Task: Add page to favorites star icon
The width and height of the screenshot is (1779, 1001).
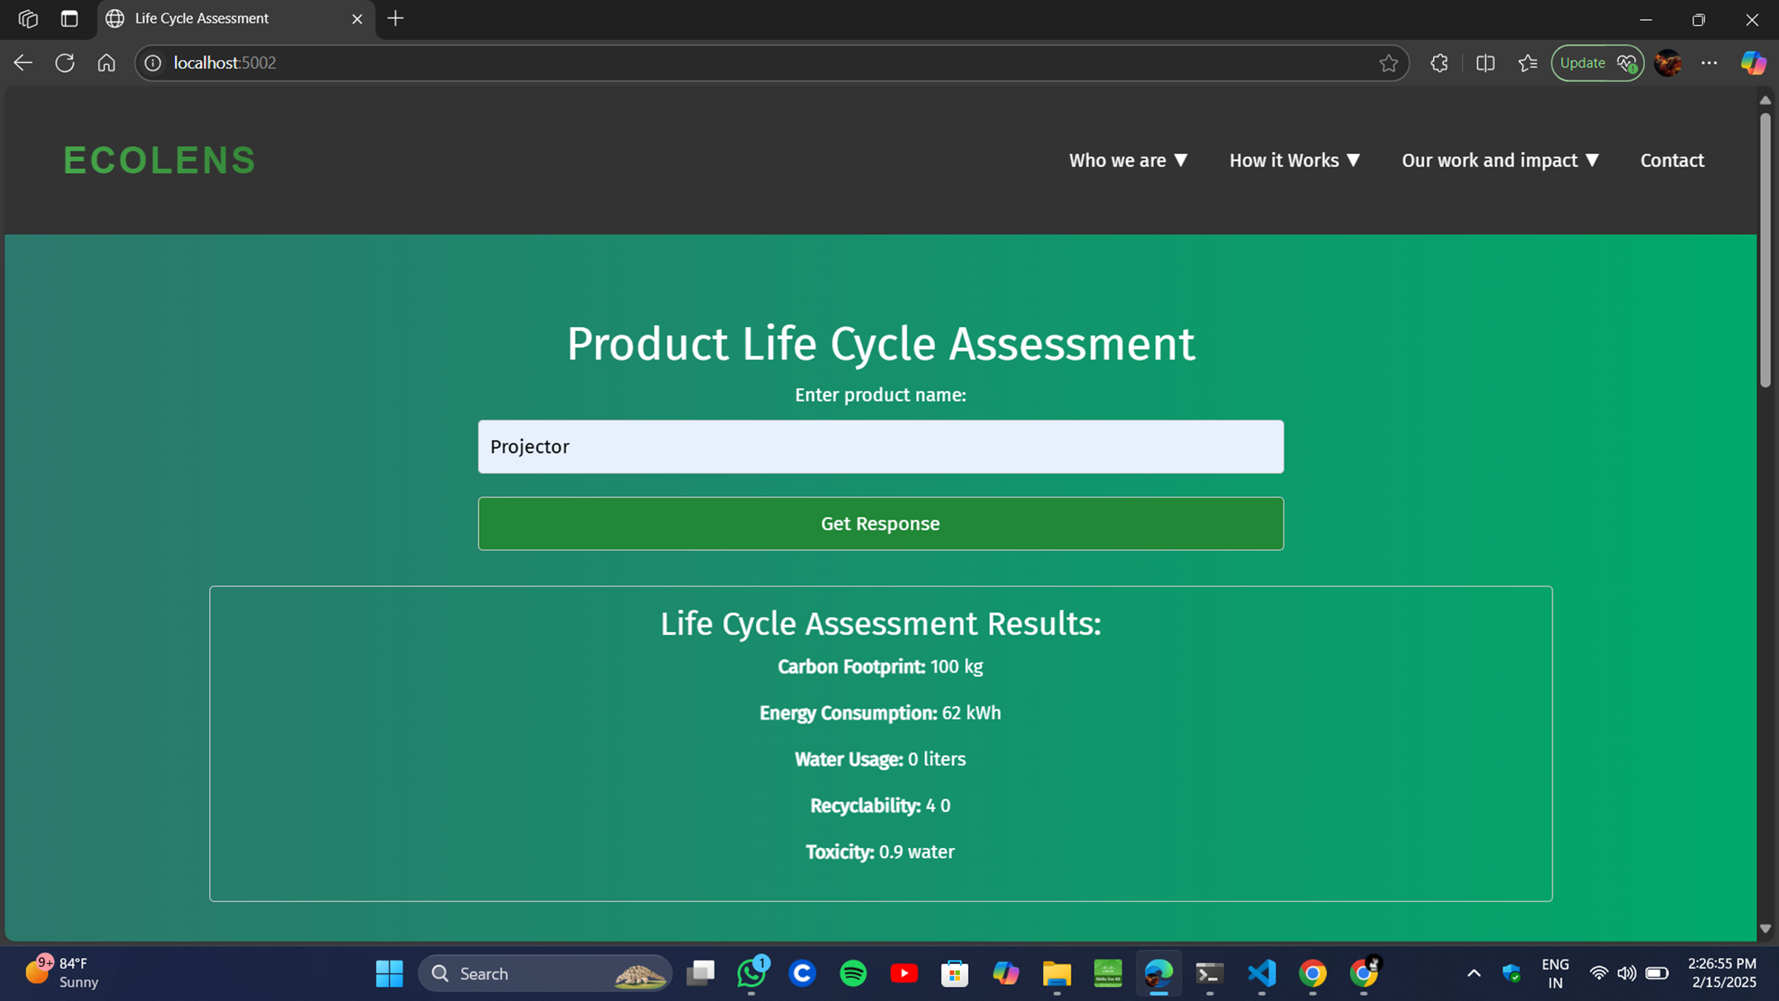Action: (x=1388, y=63)
